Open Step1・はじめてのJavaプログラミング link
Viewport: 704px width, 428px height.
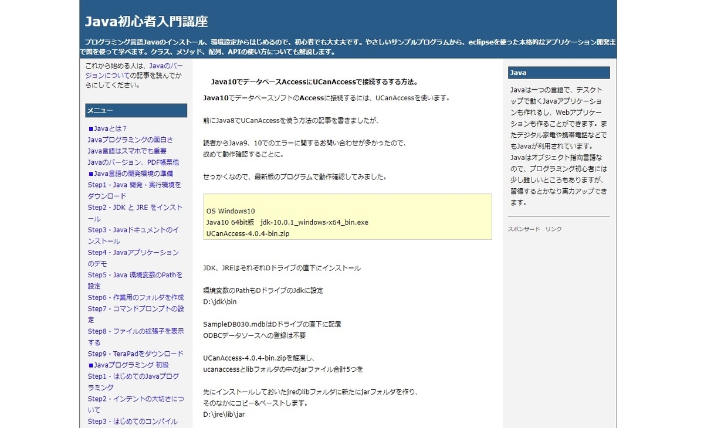click(133, 382)
